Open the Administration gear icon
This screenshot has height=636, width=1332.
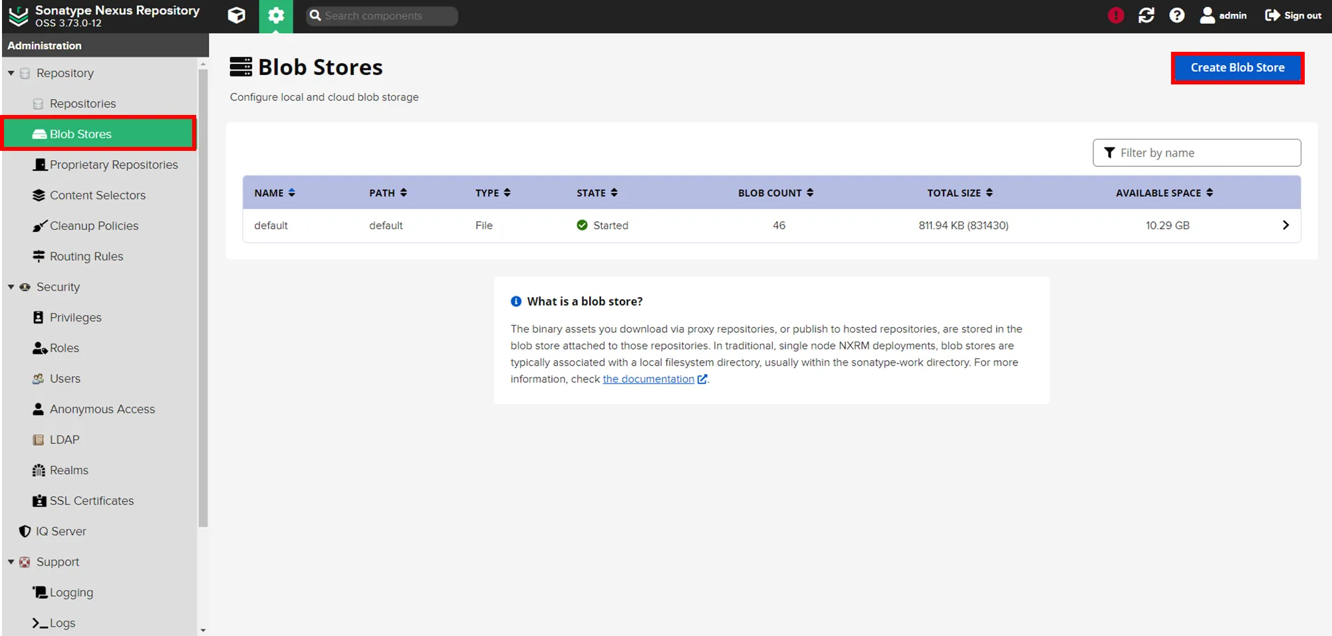coord(276,16)
